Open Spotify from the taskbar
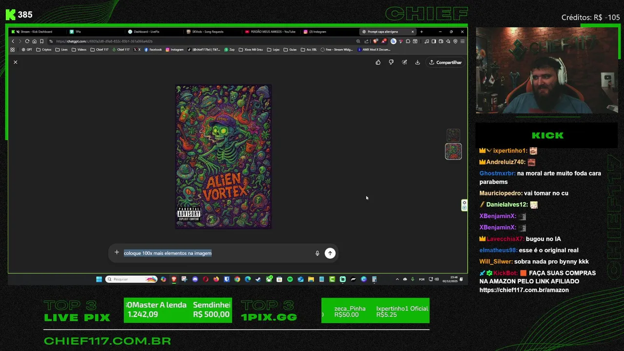Image resolution: width=624 pixels, height=351 pixels. 290,279
